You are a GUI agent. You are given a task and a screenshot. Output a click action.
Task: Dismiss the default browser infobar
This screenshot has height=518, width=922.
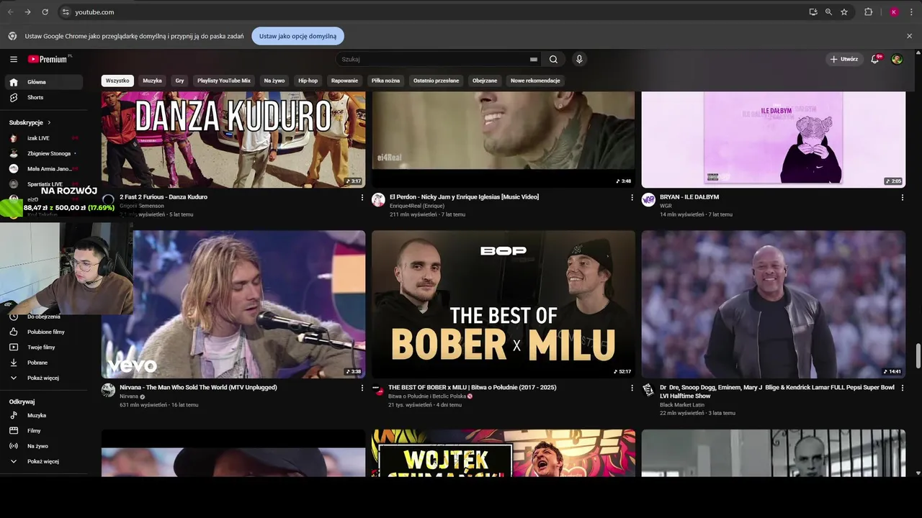910,36
